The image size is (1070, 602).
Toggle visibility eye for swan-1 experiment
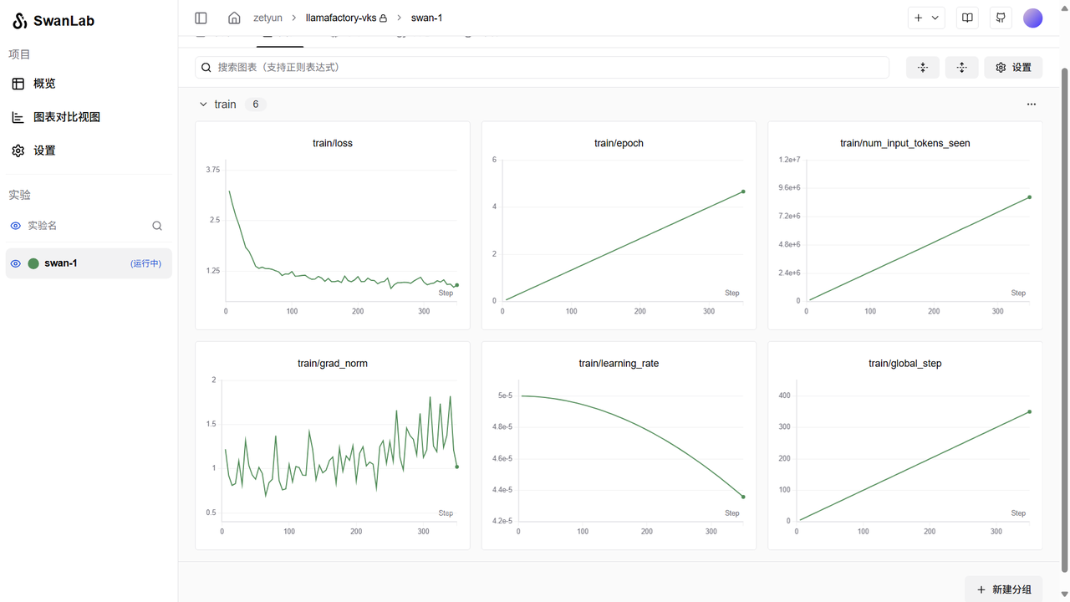point(15,263)
